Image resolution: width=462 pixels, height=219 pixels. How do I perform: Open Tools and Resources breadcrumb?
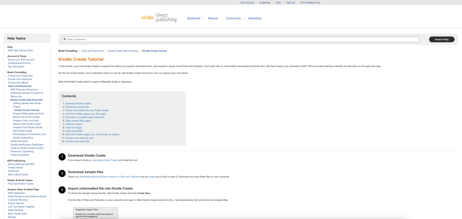click(x=92, y=51)
